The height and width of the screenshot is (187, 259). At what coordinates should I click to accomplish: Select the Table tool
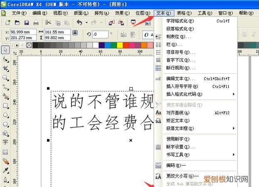(x=5, y=152)
